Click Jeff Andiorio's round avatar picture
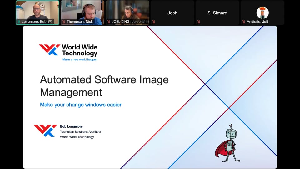Image resolution: width=300 pixels, height=169 pixels. [x=262, y=13]
